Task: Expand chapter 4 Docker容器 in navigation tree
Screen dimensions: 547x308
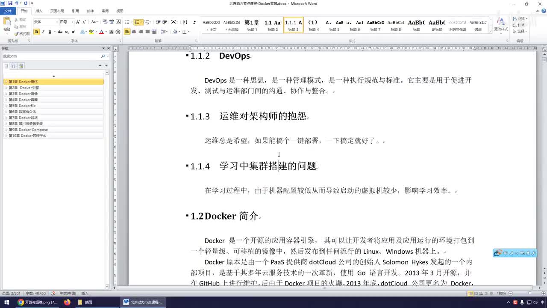Action: coord(6,100)
